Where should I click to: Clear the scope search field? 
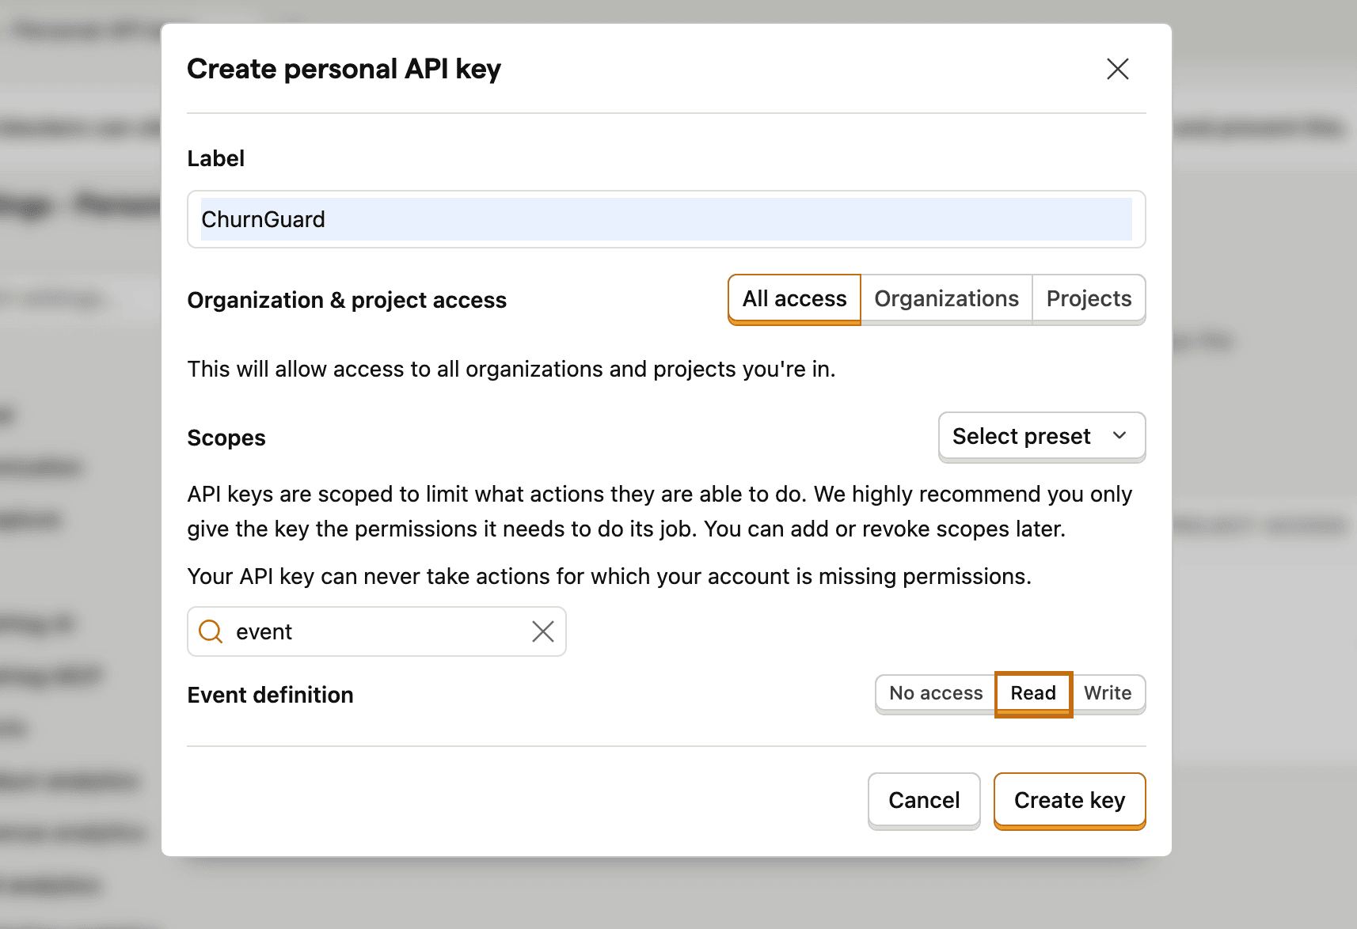(542, 631)
